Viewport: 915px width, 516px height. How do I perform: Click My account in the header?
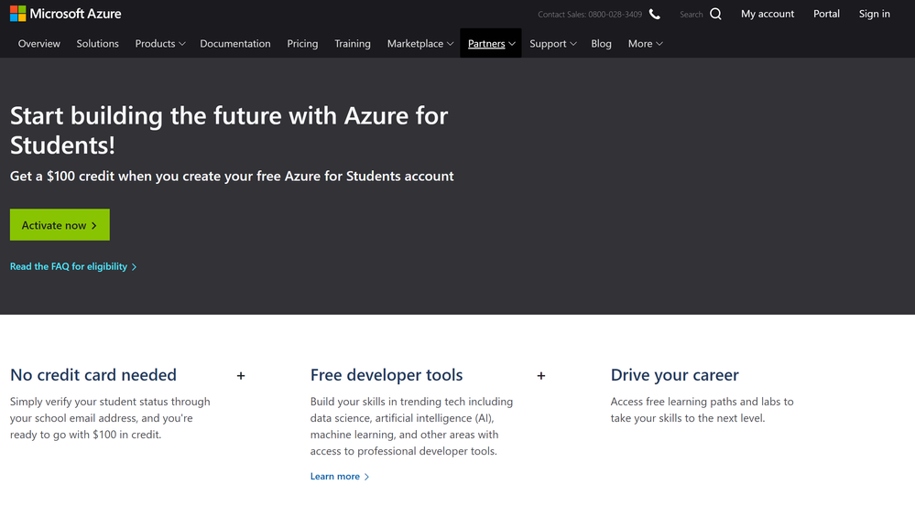point(768,14)
